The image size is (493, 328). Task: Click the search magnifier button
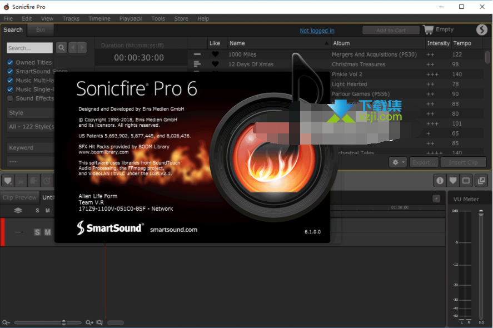pyautogui.click(x=61, y=48)
